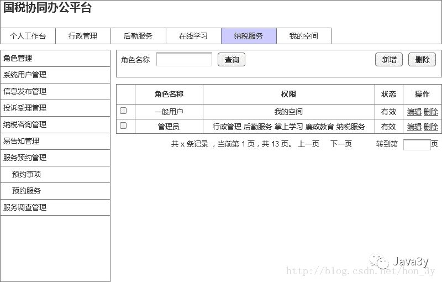The width and height of the screenshot is (442, 282).
Task: Click the 操作 column header
Action: tap(422, 94)
